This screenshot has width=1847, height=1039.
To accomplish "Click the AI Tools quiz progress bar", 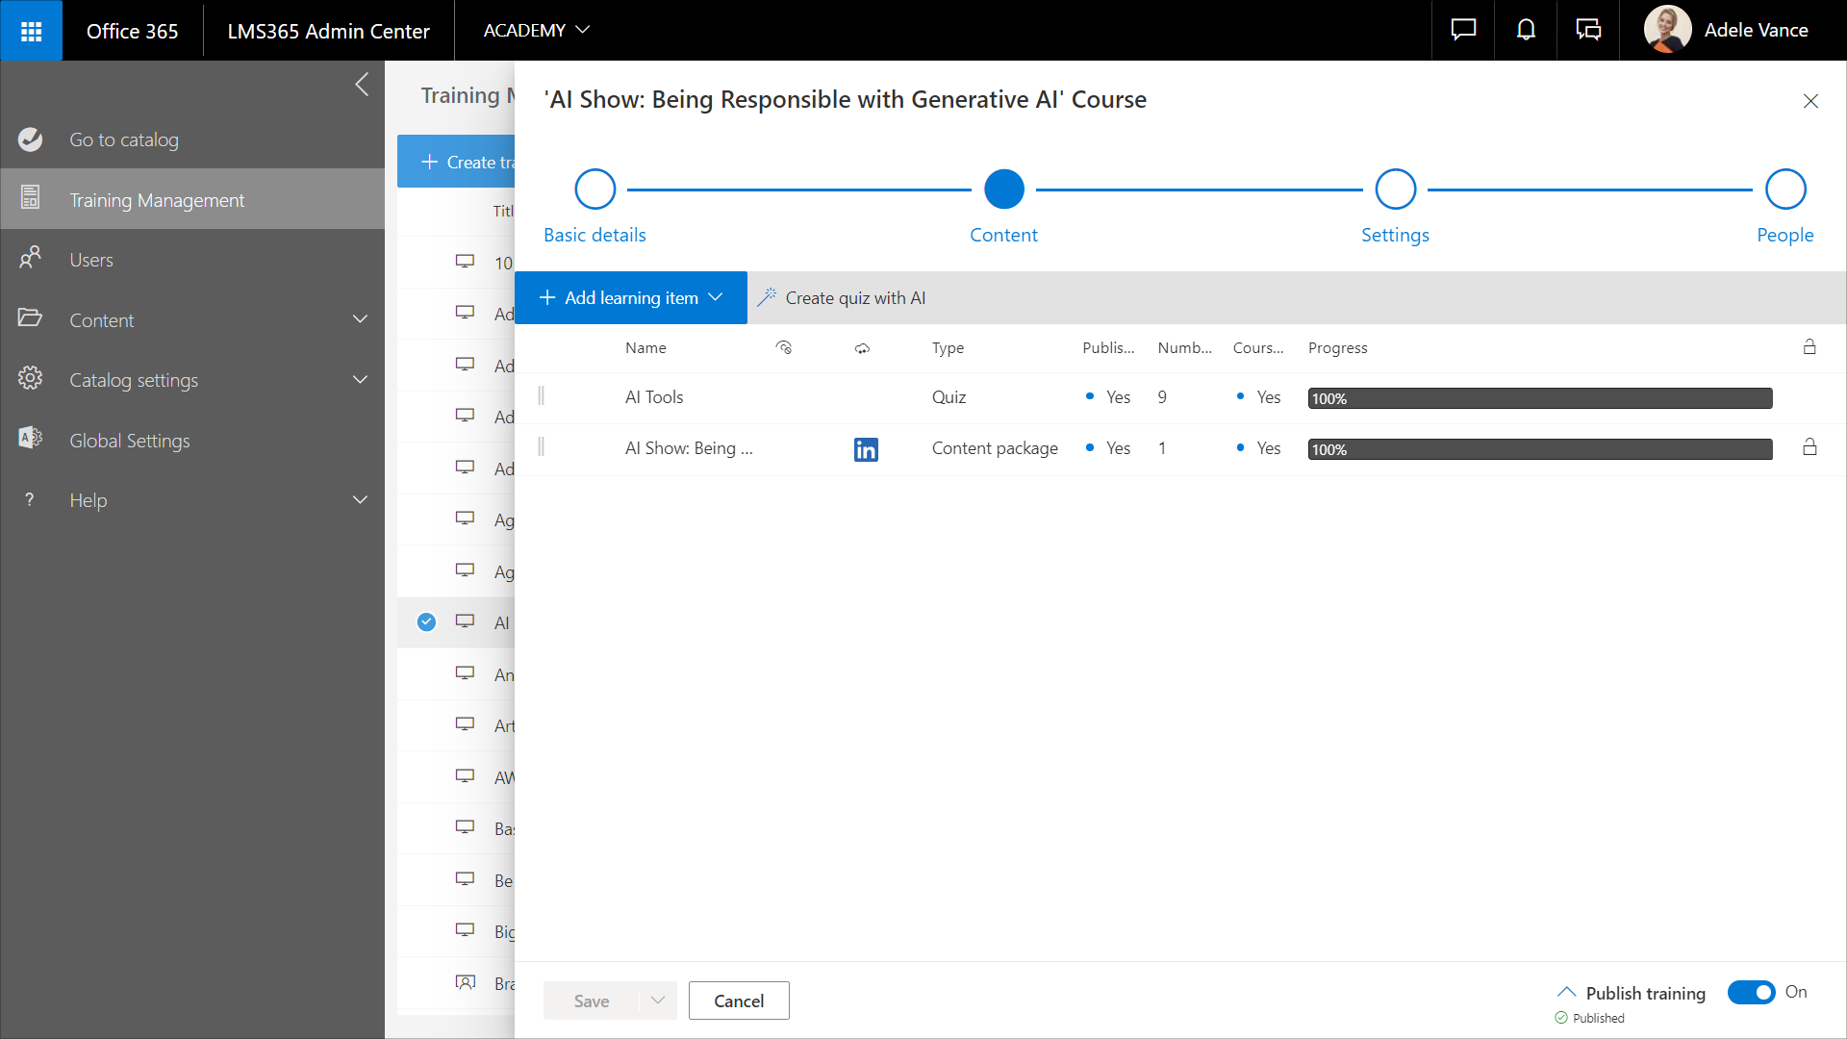I will (1539, 398).
